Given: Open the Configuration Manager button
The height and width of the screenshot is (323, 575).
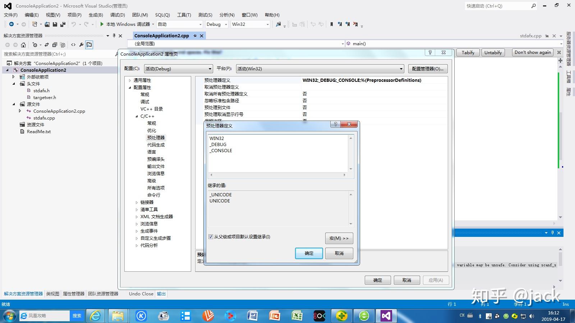Looking at the screenshot, I should pyautogui.click(x=428, y=69).
